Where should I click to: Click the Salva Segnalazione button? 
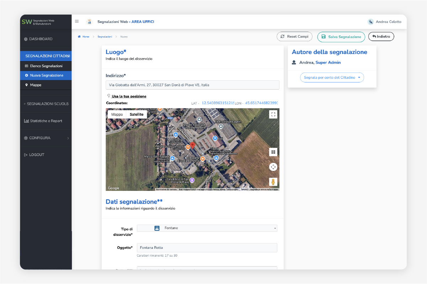pyautogui.click(x=341, y=37)
